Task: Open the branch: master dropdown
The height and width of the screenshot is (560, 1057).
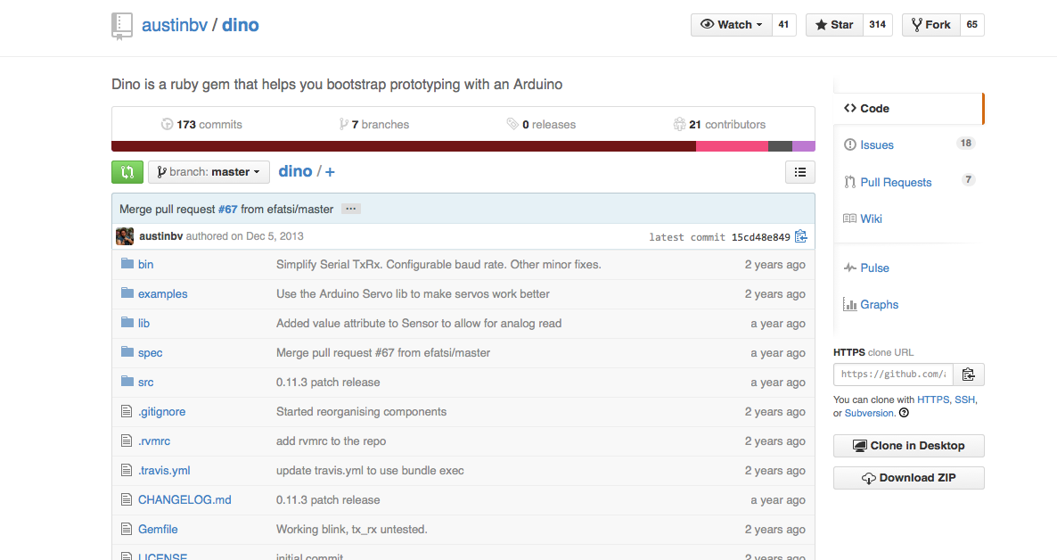Action: (x=209, y=172)
